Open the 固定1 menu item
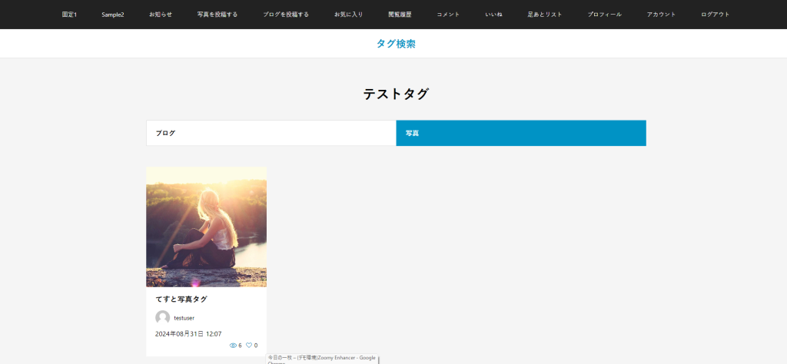This screenshot has height=364, width=787. [x=69, y=15]
